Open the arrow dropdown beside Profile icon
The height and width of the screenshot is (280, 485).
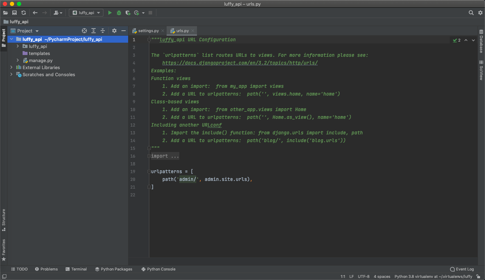pyautogui.click(x=143, y=13)
